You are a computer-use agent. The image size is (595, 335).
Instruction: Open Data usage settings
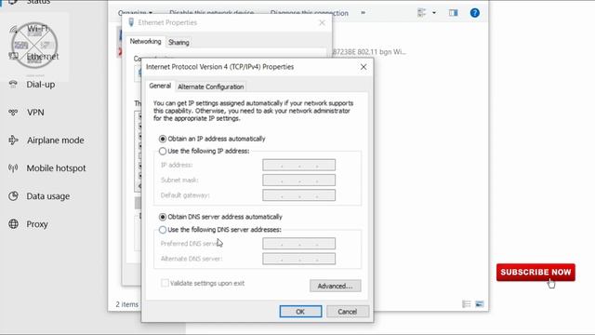[x=48, y=196]
